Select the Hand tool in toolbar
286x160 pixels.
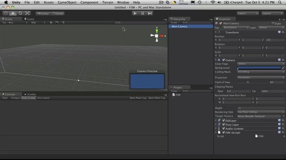point(6,13)
